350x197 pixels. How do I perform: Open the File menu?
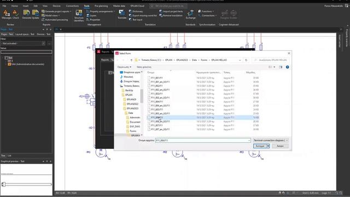click(x=4, y=6)
